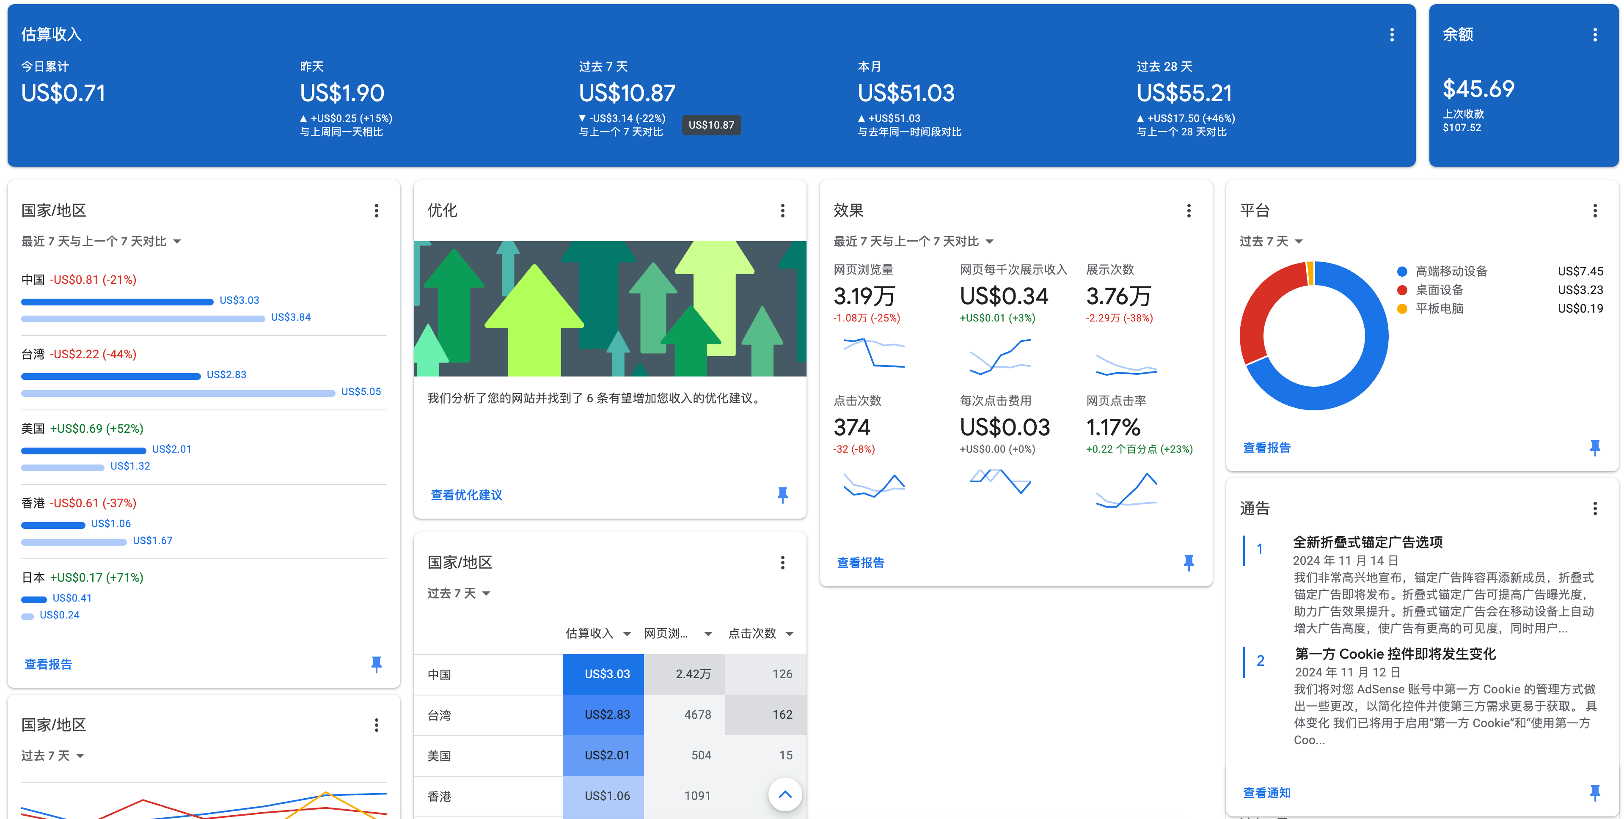Image resolution: width=1624 pixels, height=819 pixels.
Task: Open the 估算收入 column dropdown
Action: [x=598, y=634]
